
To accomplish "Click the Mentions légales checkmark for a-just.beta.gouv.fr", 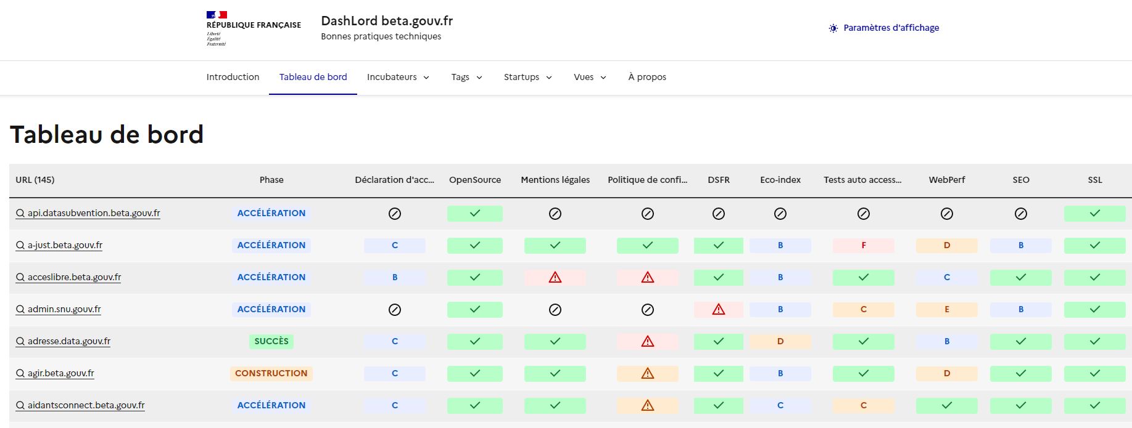I will click(555, 246).
